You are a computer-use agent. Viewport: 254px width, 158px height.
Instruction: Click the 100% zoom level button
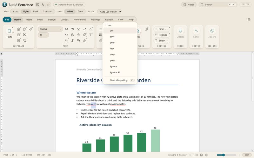[247, 155]
